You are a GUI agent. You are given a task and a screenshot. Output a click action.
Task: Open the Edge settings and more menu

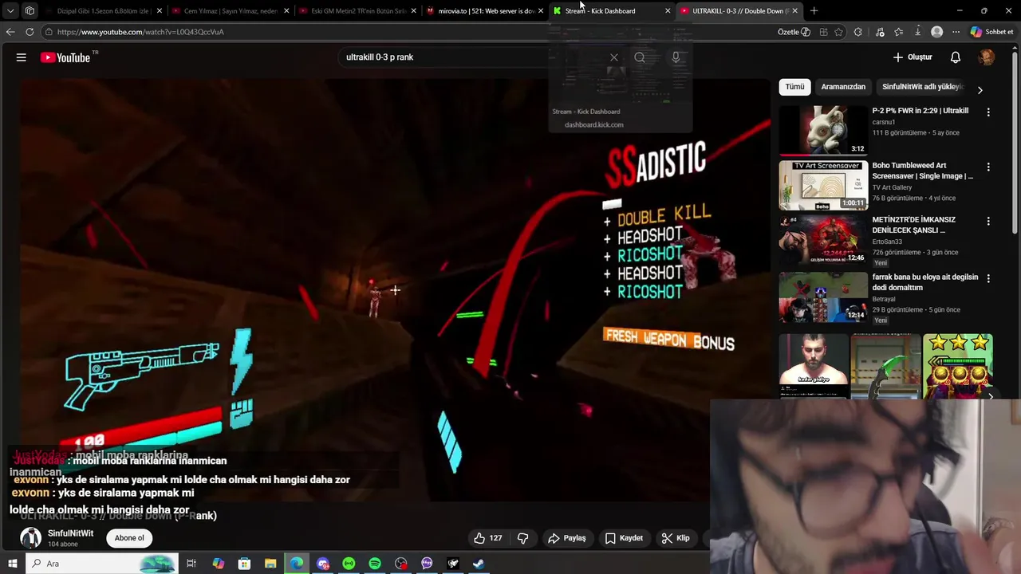click(956, 32)
